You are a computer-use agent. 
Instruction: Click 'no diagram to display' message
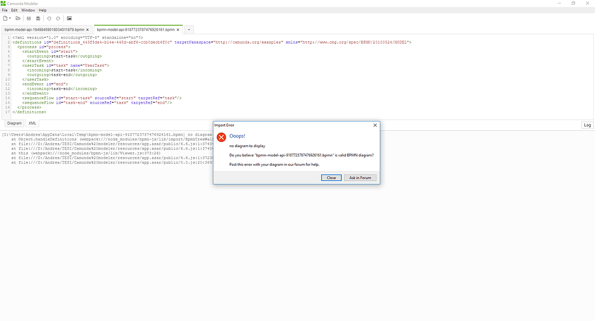[247, 146]
